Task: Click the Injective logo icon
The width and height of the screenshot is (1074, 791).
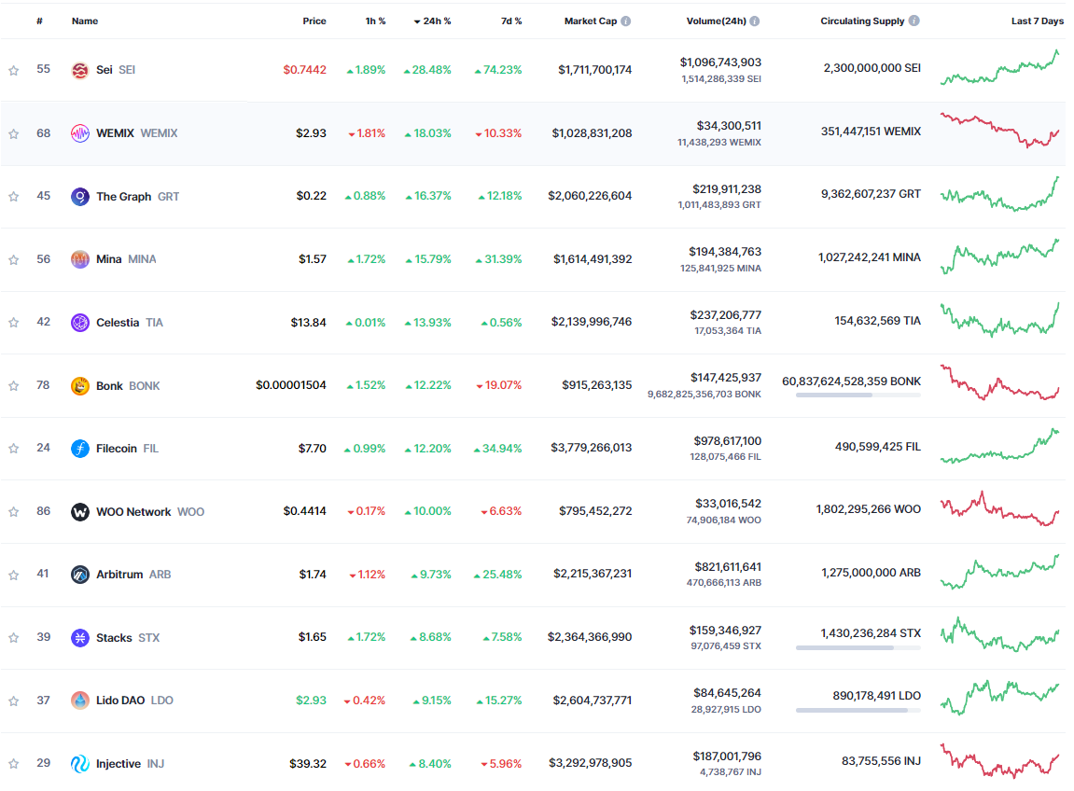Action: point(80,764)
